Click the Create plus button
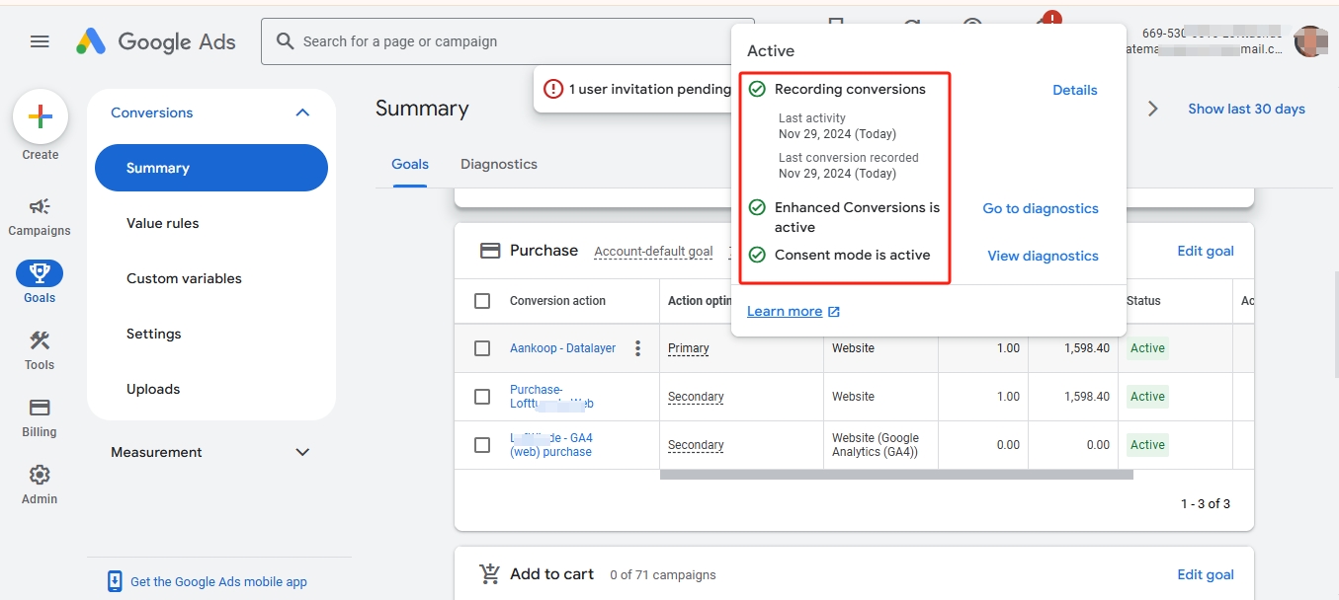This screenshot has height=600, width=1339. coord(40,116)
